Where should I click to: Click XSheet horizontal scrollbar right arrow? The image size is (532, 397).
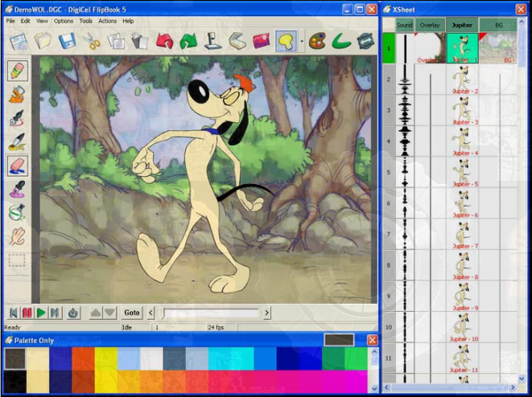coord(513,387)
